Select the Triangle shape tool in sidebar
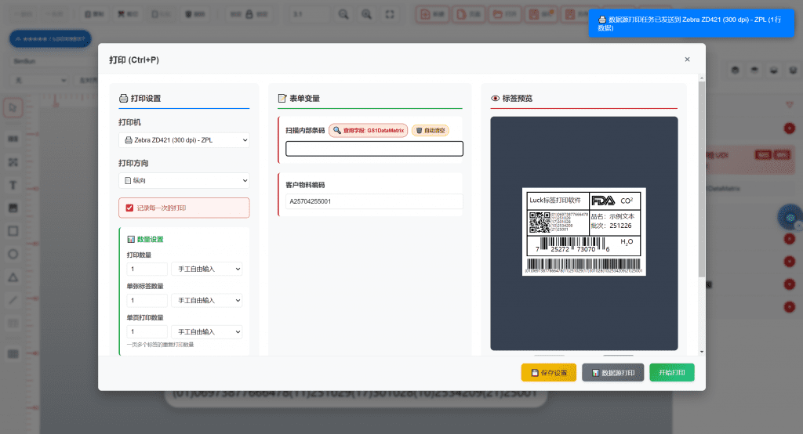Viewport: 803px width, 434px height. (x=13, y=277)
